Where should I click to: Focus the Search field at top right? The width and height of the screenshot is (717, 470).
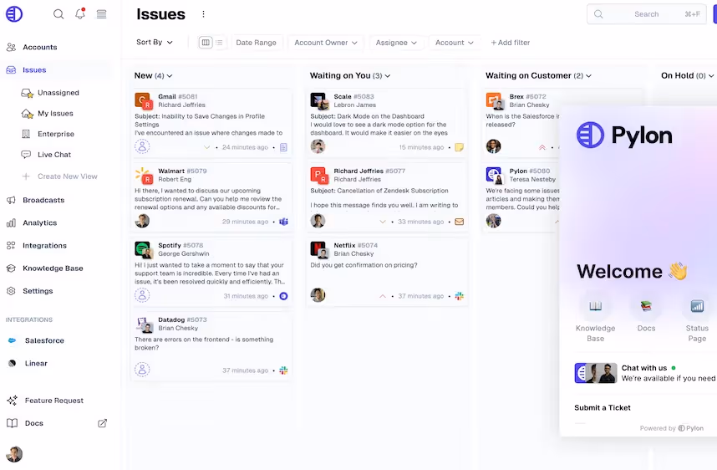[x=646, y=14]
